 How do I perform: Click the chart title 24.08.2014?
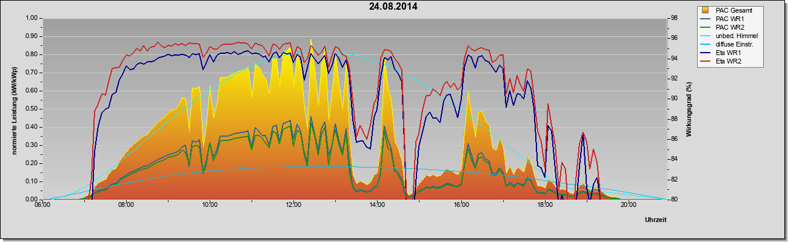pos(393,7)
